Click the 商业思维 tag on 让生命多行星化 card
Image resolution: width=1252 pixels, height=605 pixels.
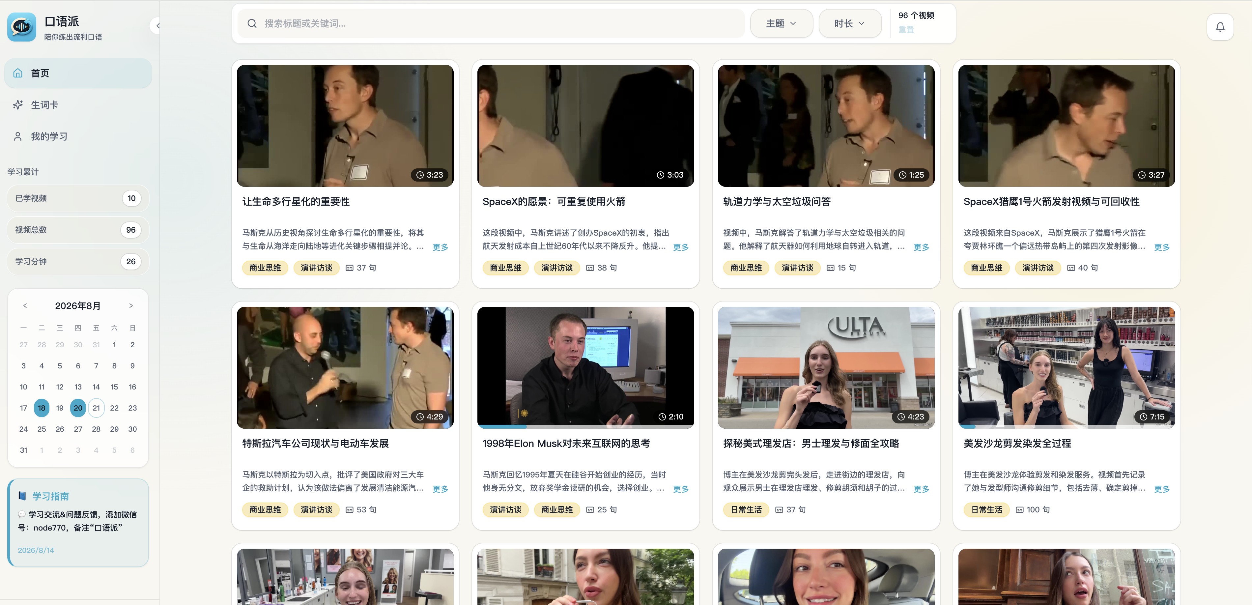click(x=265, y=268)
